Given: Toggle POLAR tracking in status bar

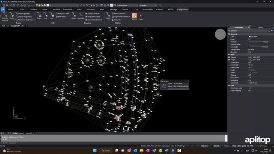Looking at the screenshot, I should point(204,146).
